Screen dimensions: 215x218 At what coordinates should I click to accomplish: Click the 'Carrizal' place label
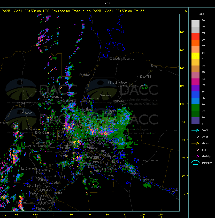(x=77, y=173)
